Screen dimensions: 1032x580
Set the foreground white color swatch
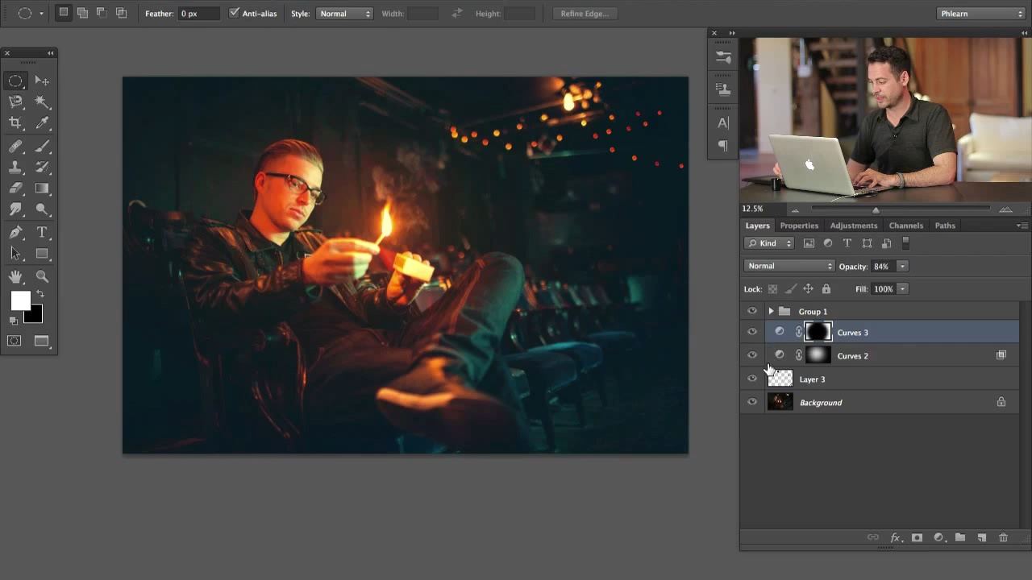19,300
